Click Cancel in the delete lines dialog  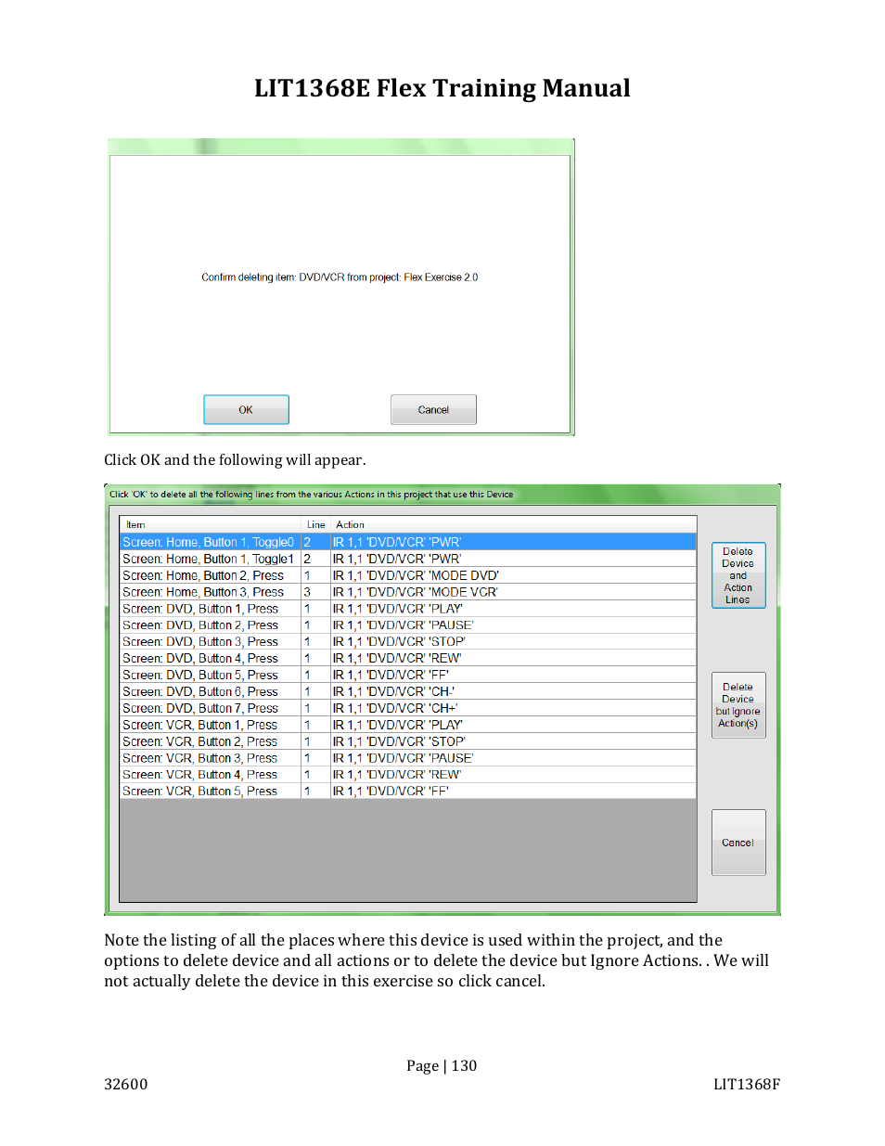(x=738, y=843)
